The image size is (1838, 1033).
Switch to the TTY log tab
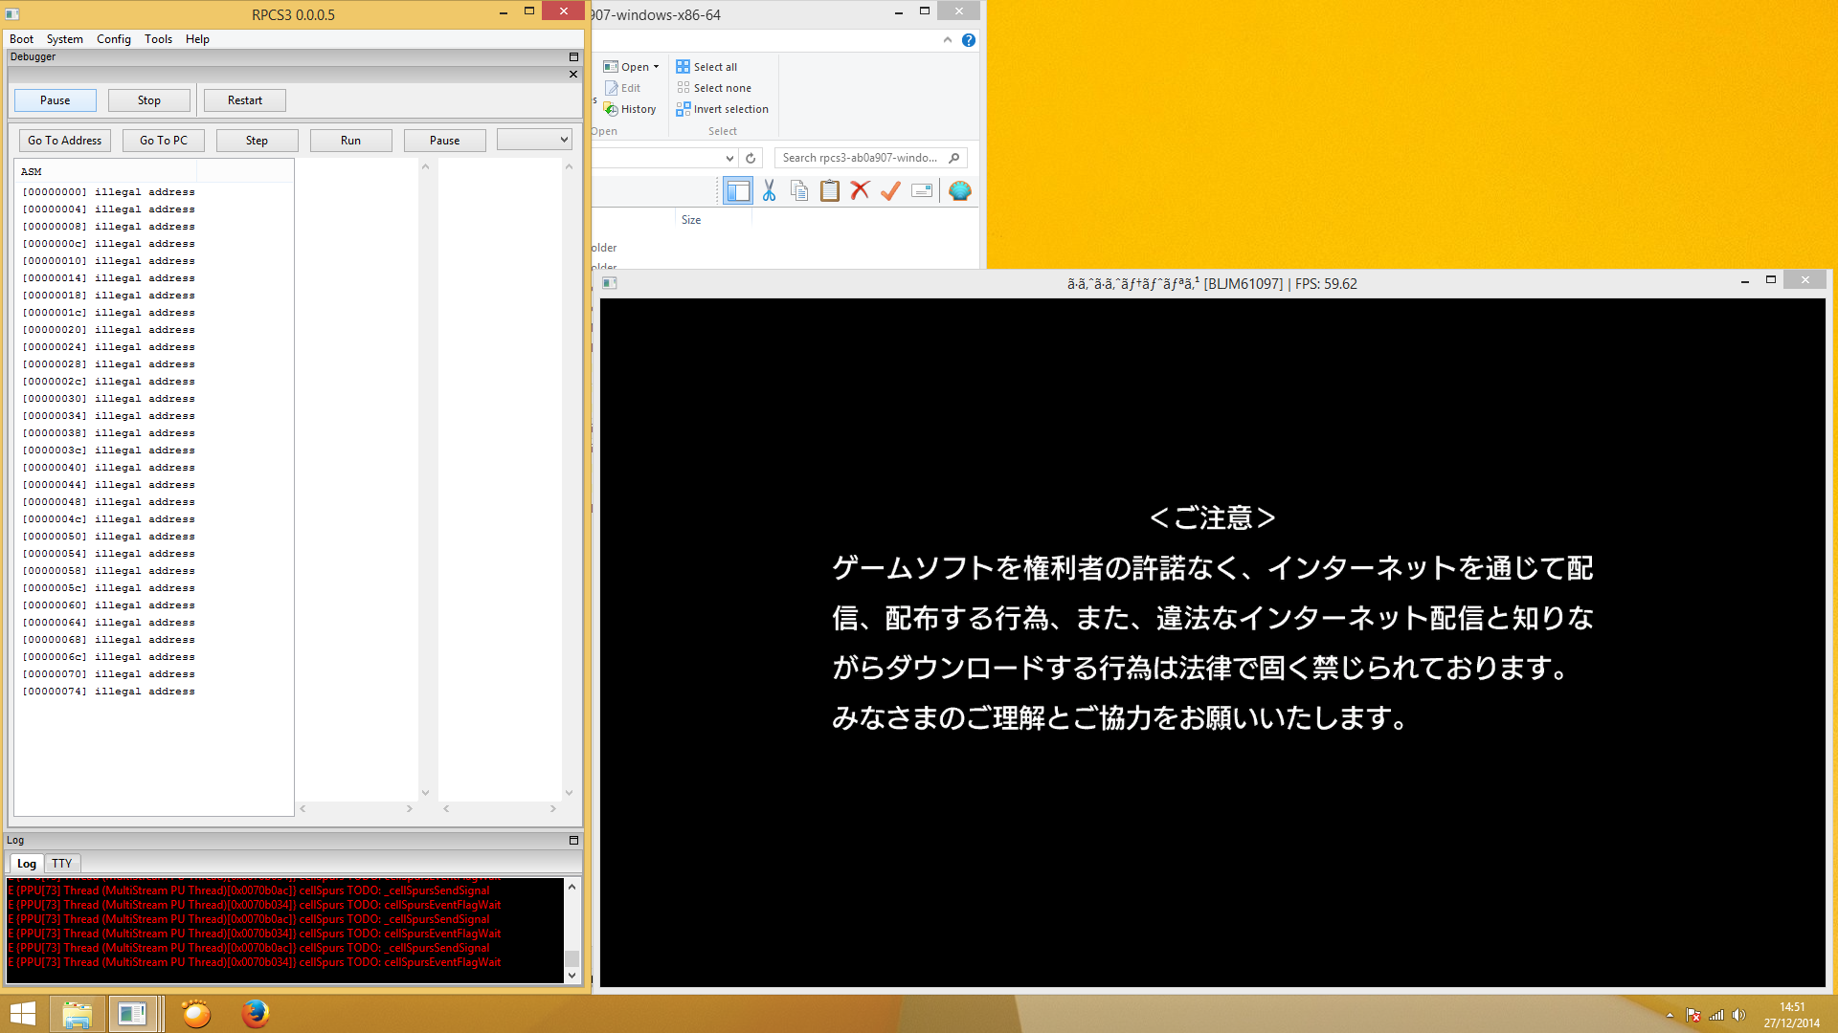62,863
